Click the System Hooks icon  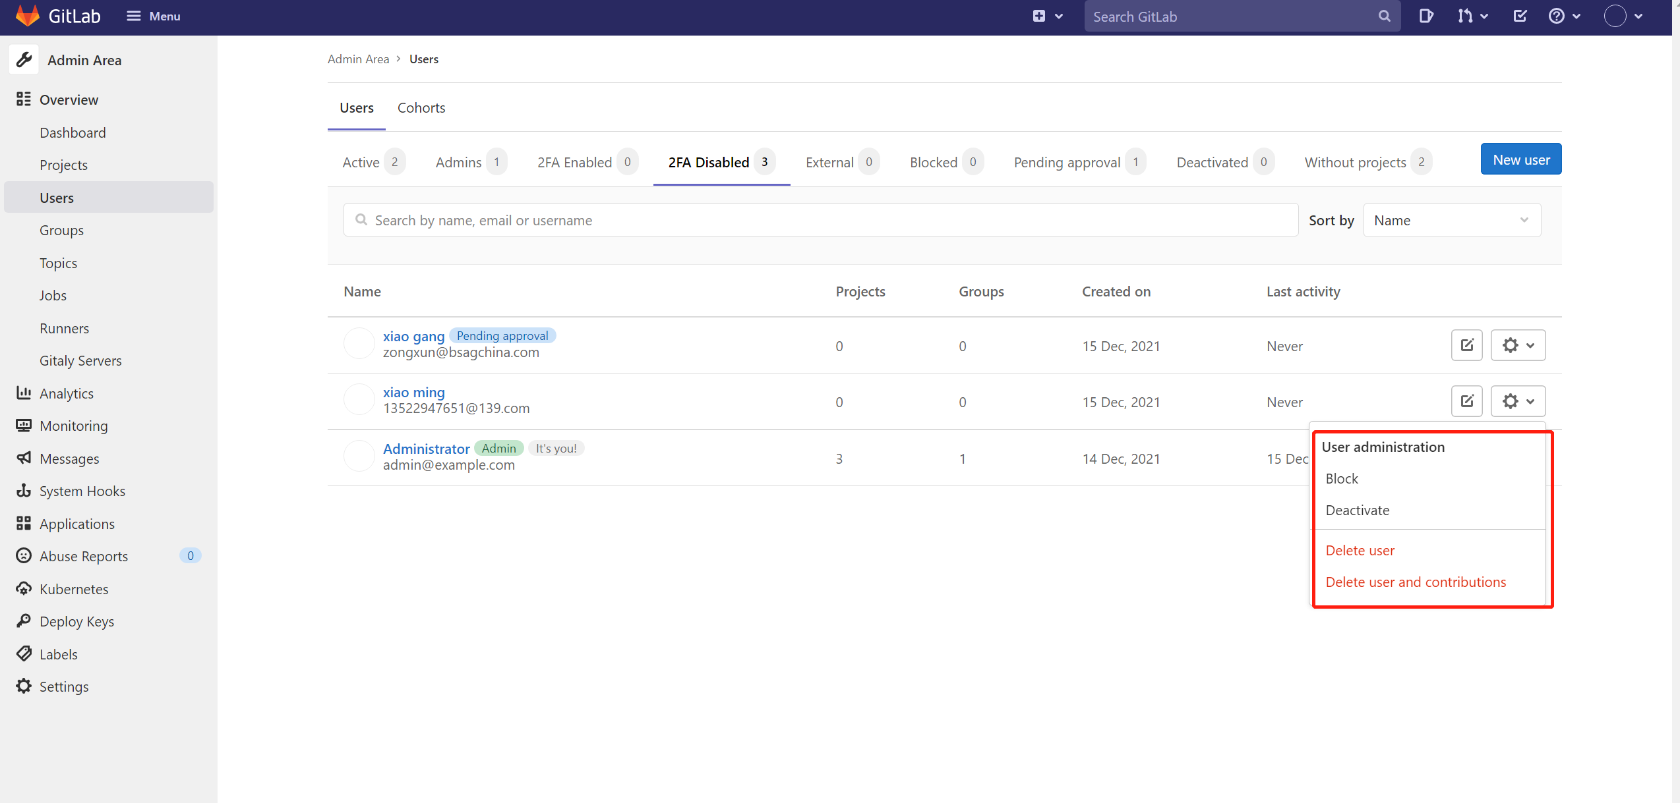(x=24, y=491)
